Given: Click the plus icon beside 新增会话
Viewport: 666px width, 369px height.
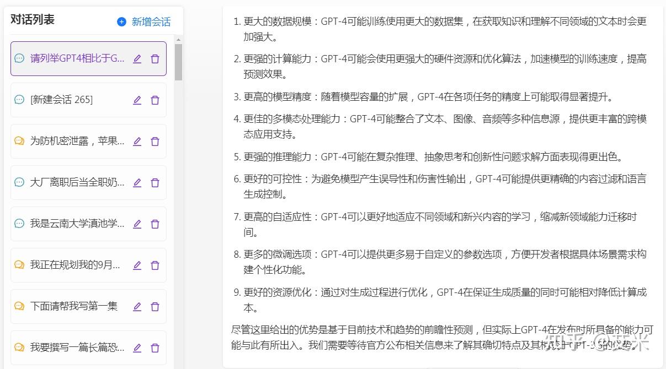Looking at the screenshot, I should [122, 21].
